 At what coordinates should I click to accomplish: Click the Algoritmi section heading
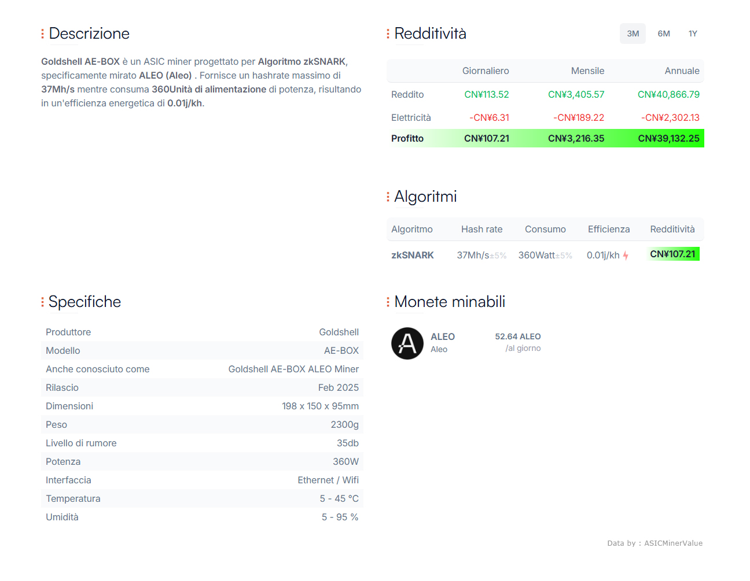(425, 197)
